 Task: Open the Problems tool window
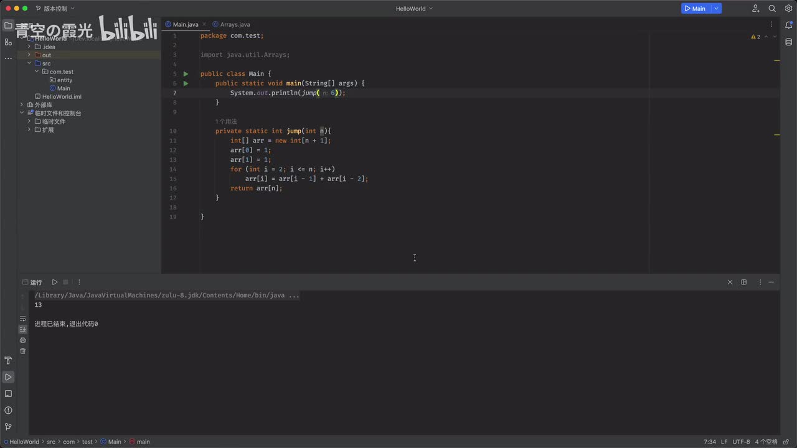[x=8, y=410]
